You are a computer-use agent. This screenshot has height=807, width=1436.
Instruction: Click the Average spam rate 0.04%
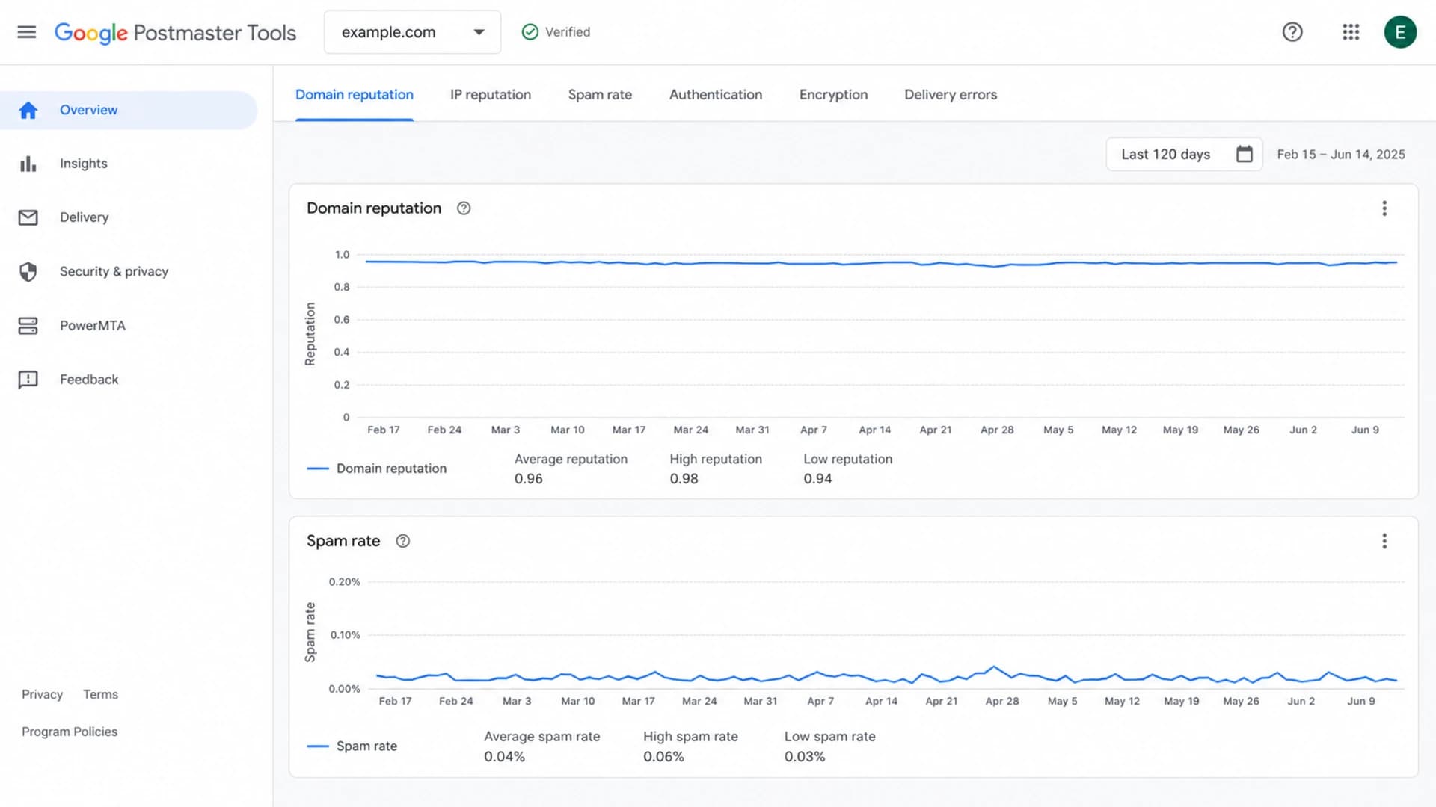coord(504,757)
